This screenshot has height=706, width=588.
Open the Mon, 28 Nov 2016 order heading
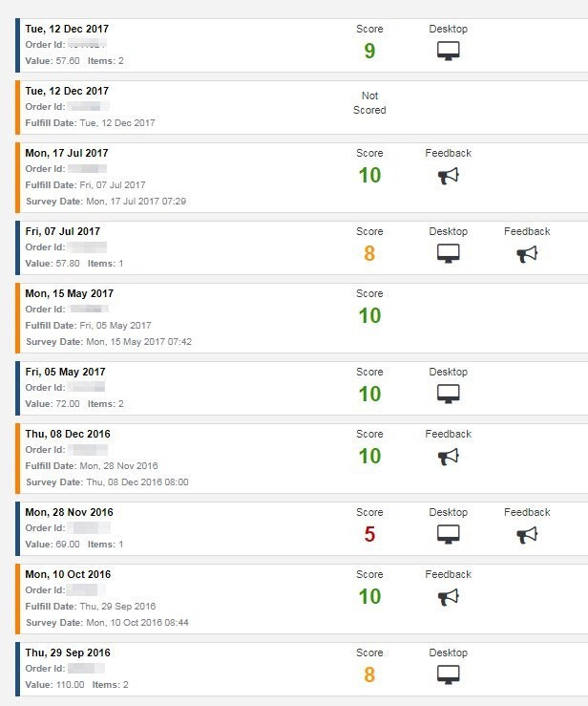pos(69,512)
